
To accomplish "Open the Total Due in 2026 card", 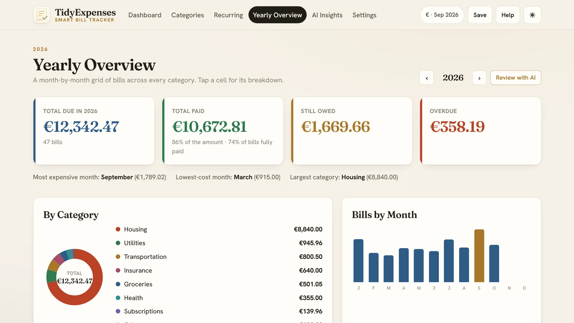I will point(94,131).
